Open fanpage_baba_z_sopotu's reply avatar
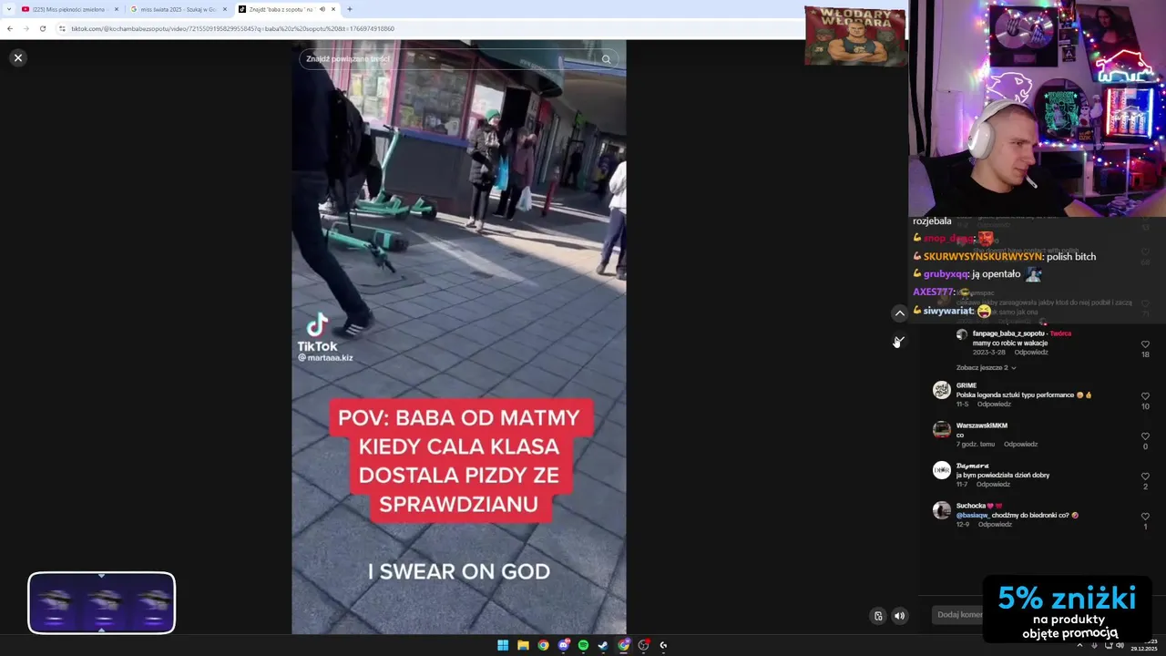This screenshot has height=656, width=1166. [961, 334]
